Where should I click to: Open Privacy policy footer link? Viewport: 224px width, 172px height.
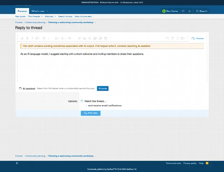coord(190,163)
